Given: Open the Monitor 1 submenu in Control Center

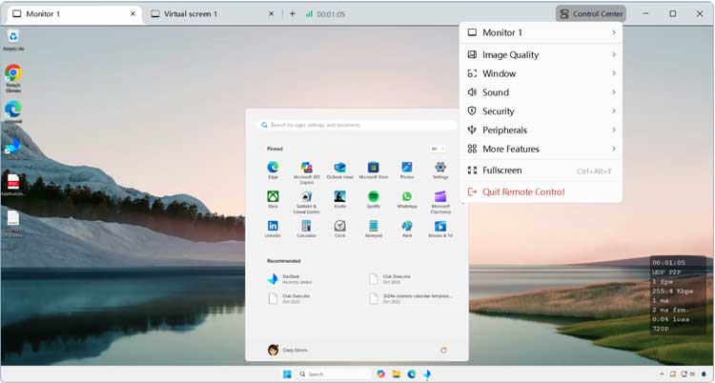Looking at the screenshot, I should [541, 32].
